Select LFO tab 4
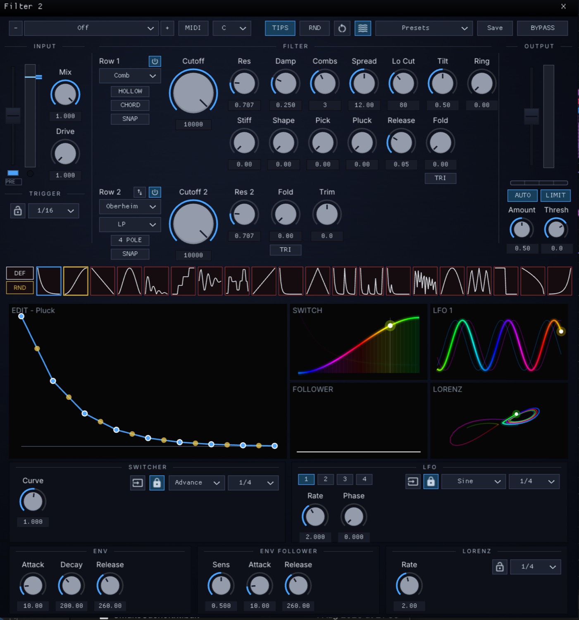Image resolution: width=579 pixels, height=620 pixels. click(x=365, y=479)
